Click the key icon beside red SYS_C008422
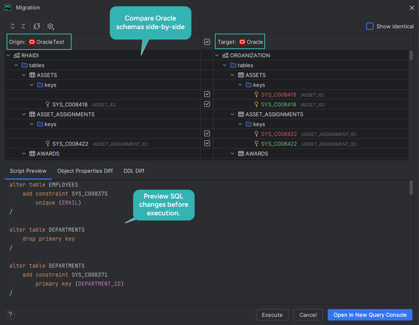The width and height of the screenshot is (419, 325). (256, 134)
